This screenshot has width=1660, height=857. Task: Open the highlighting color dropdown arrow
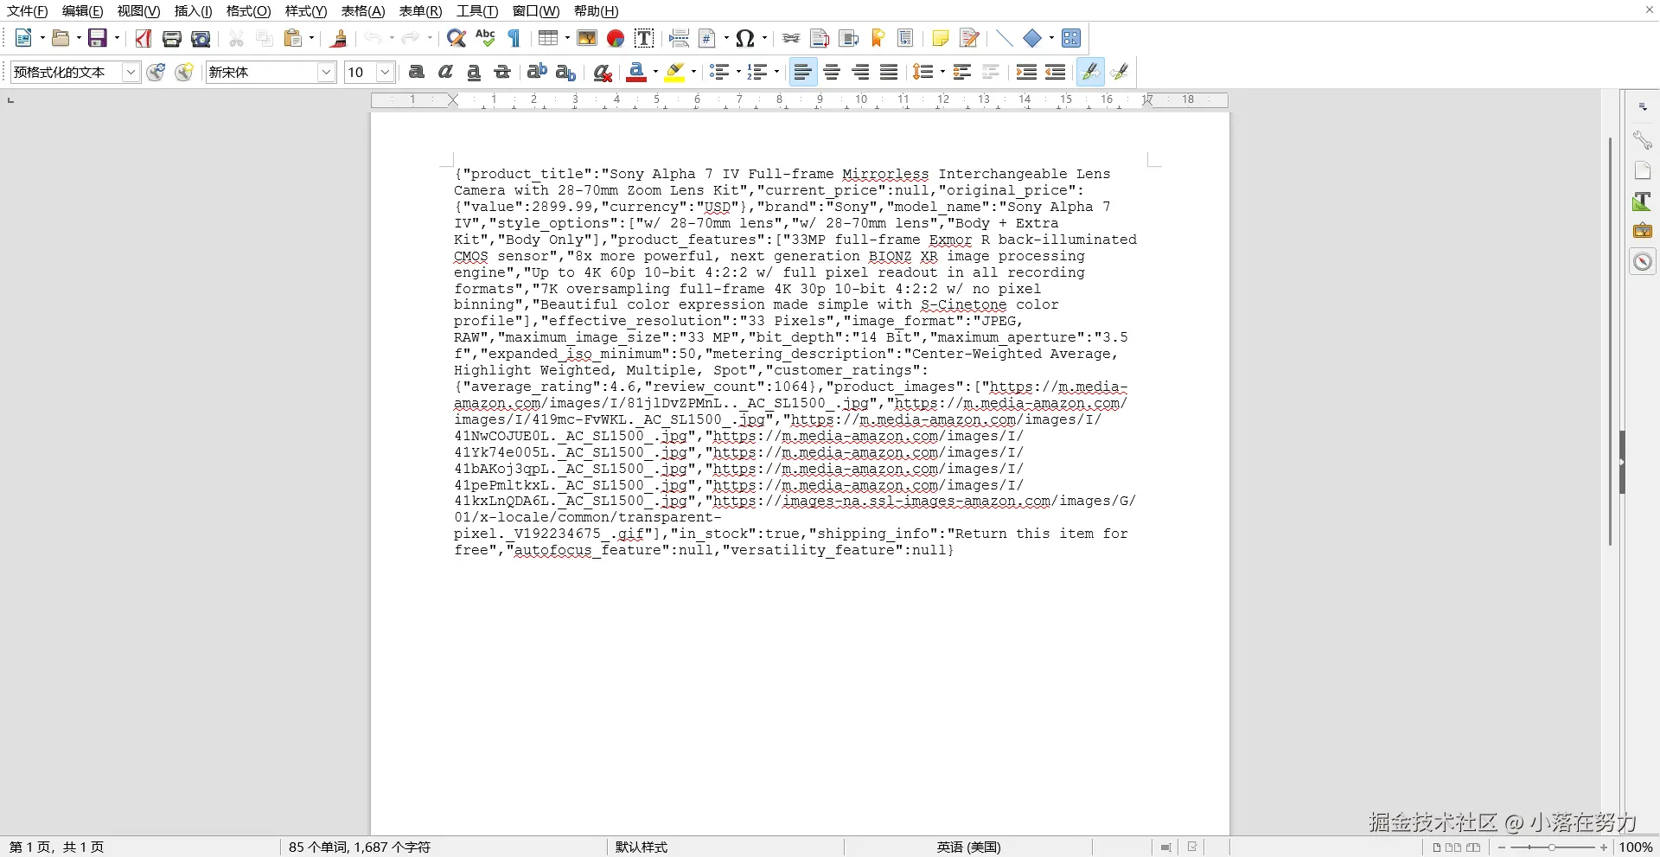pos(693,73)
